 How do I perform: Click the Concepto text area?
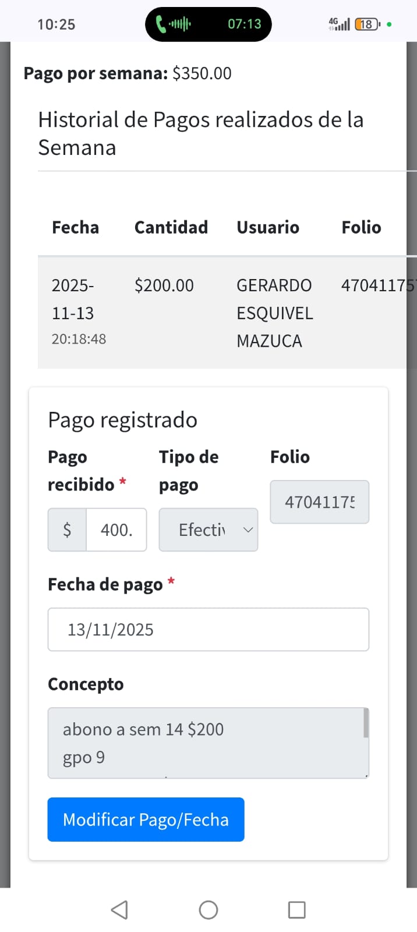tap(204, 743)
